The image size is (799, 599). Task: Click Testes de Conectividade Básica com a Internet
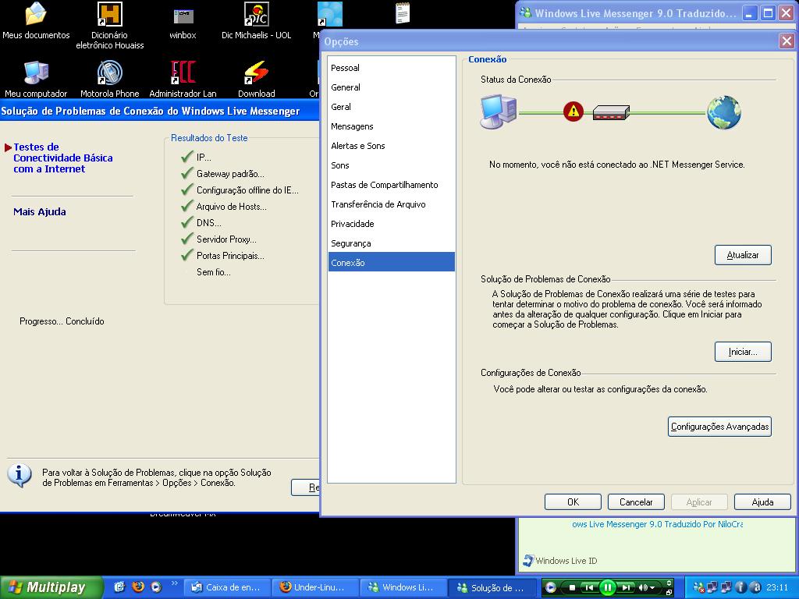(x=62, y=158)
